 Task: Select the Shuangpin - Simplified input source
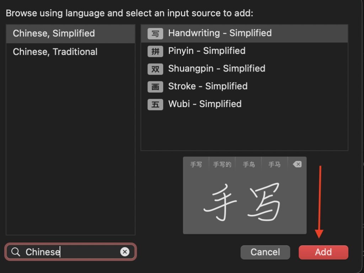click(x=216, y=69)
